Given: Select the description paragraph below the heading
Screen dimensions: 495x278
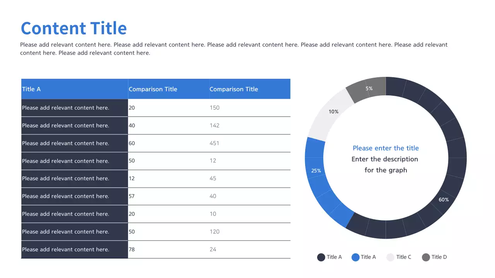Looking at the screenshot, I should (234, 49).
